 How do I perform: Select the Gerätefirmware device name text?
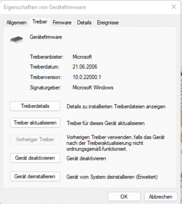tap(46, 37)
